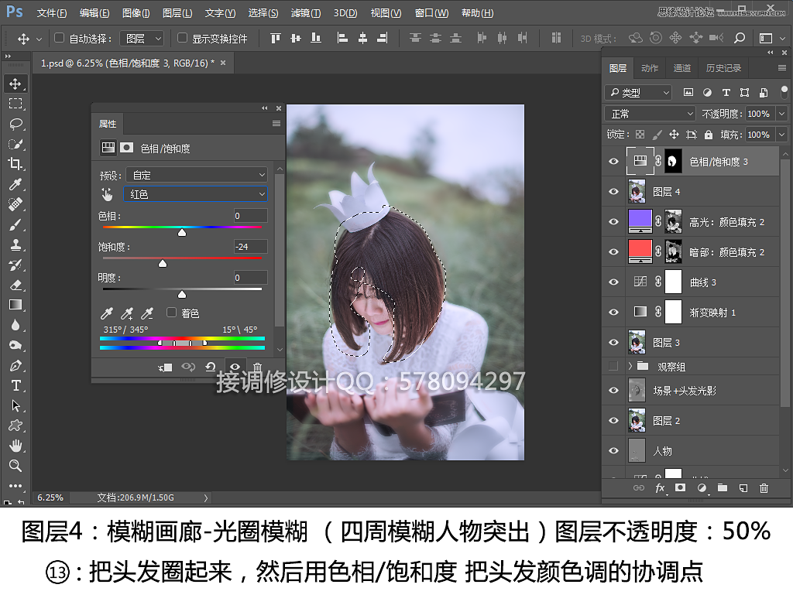Click the delete layer trash icon

point(764,487)
